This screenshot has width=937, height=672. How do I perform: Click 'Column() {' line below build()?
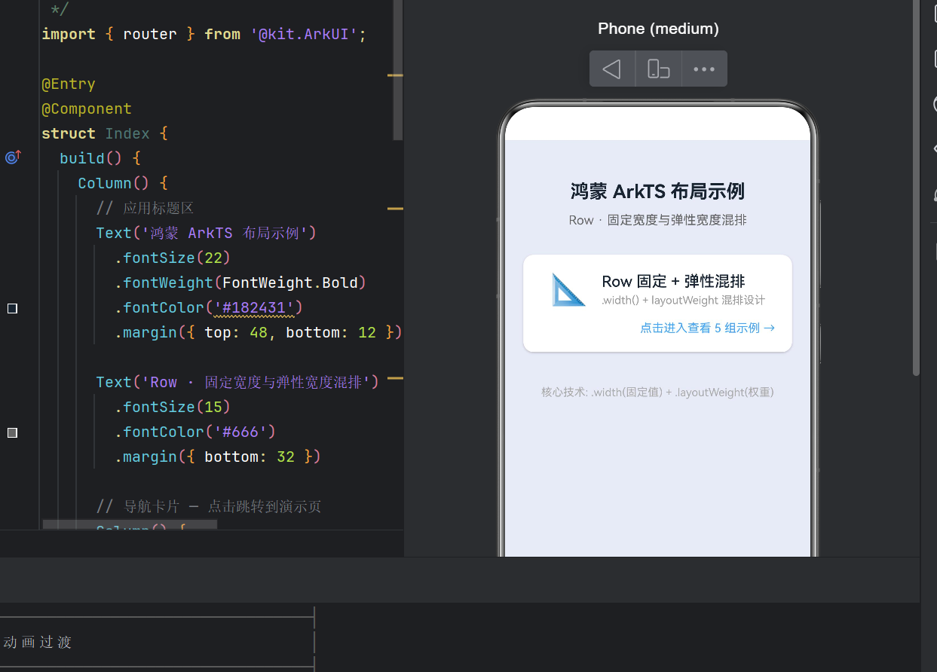123,183
